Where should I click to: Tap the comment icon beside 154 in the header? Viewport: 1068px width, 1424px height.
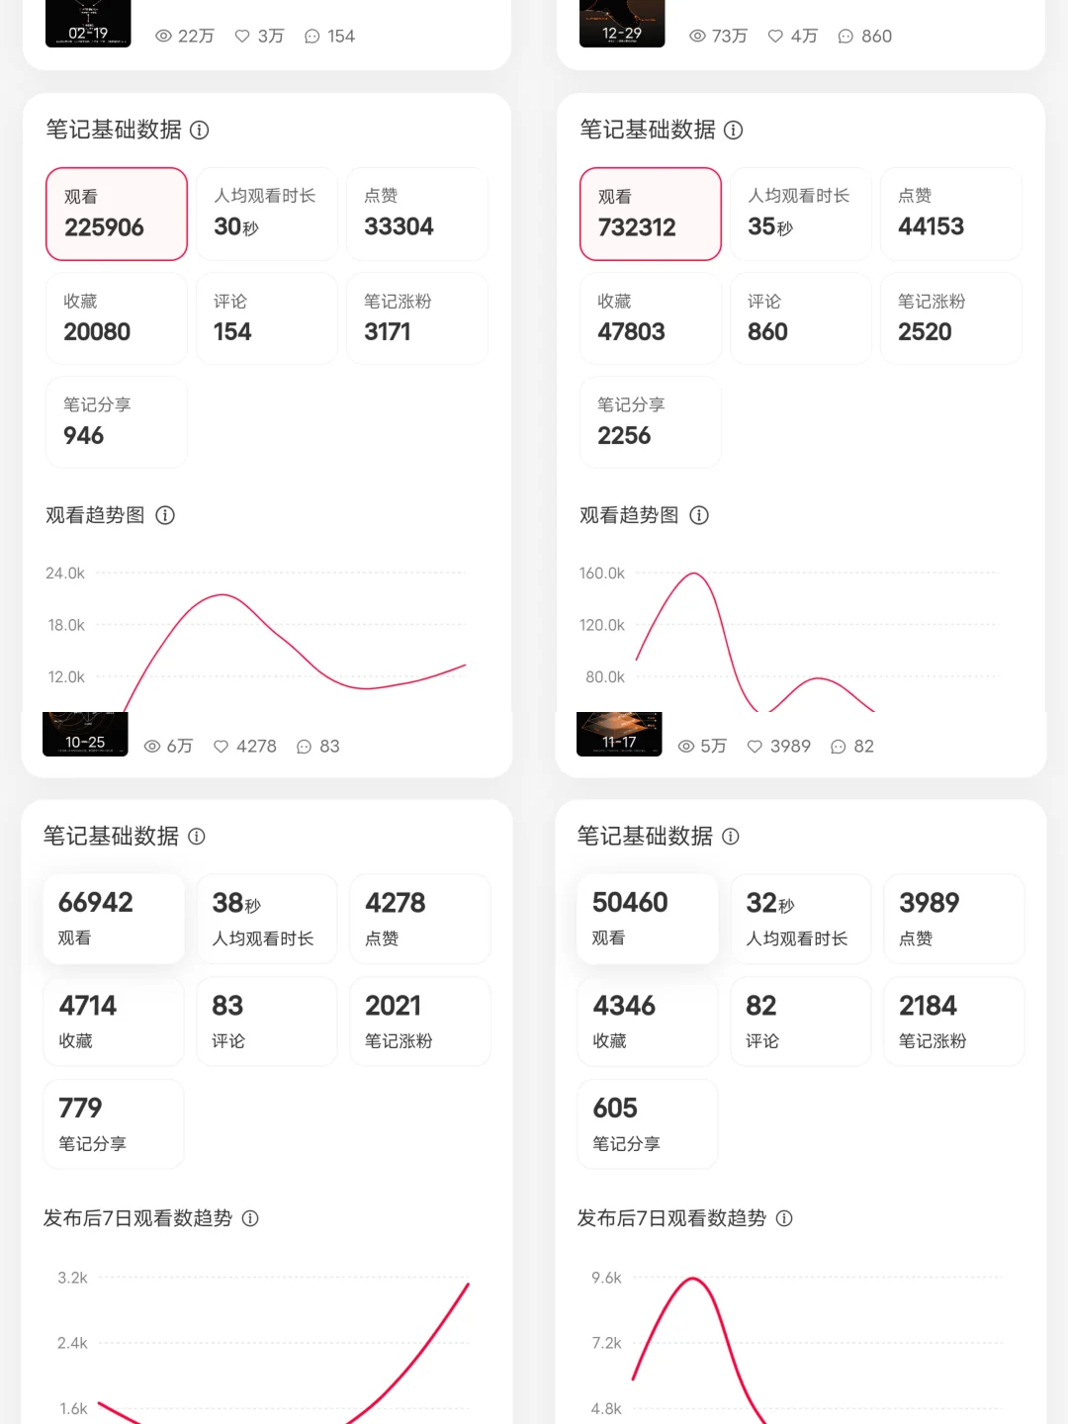click(x=312, y=36)
